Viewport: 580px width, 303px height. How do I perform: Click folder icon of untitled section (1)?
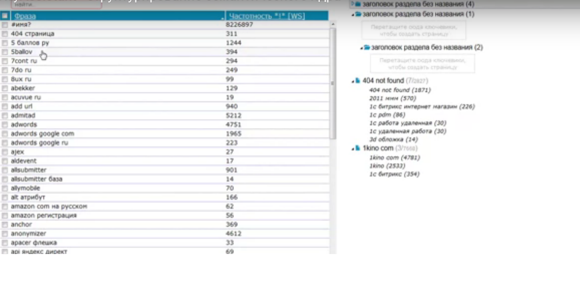click(358, 14)
